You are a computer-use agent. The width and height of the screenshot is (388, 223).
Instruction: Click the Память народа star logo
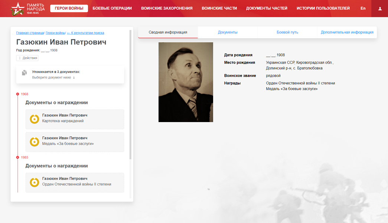17,9
